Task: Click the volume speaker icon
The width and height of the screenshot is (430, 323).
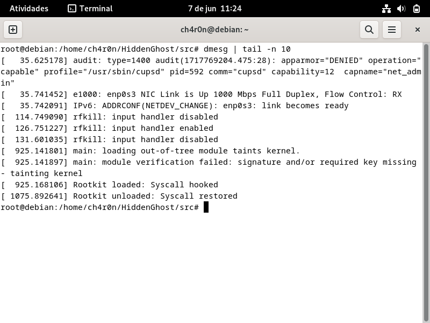Action: (x=401, y=9)
